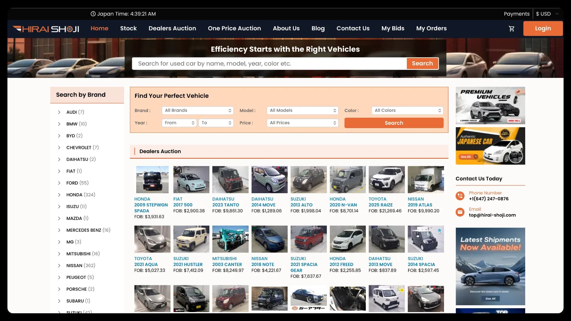Select FORD (55) in brand list

[x=77, y=183]
